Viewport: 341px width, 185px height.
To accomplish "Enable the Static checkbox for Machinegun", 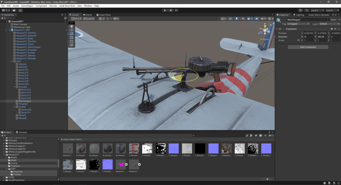I will click(x=329, y=19).
